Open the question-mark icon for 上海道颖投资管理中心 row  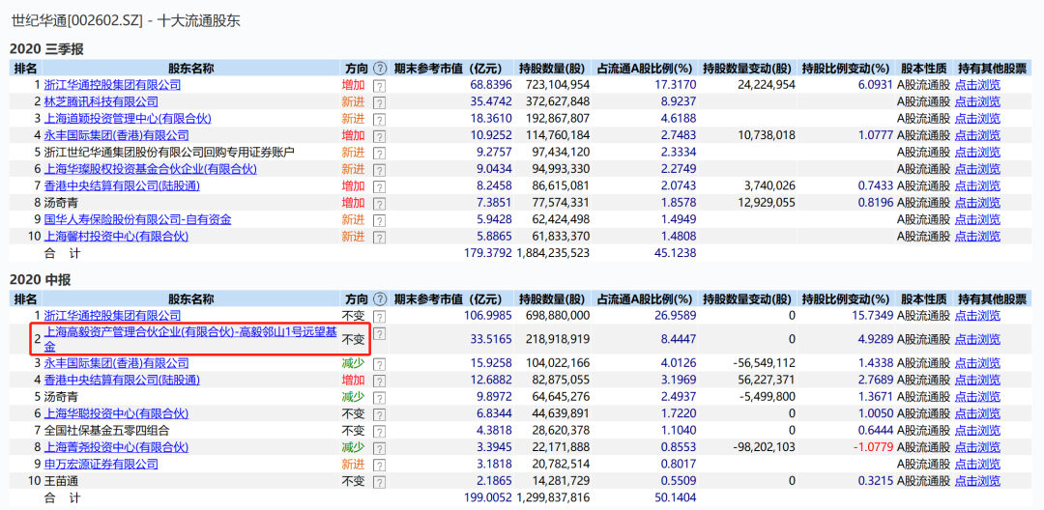pyautogui.click(x=379, y=119)
